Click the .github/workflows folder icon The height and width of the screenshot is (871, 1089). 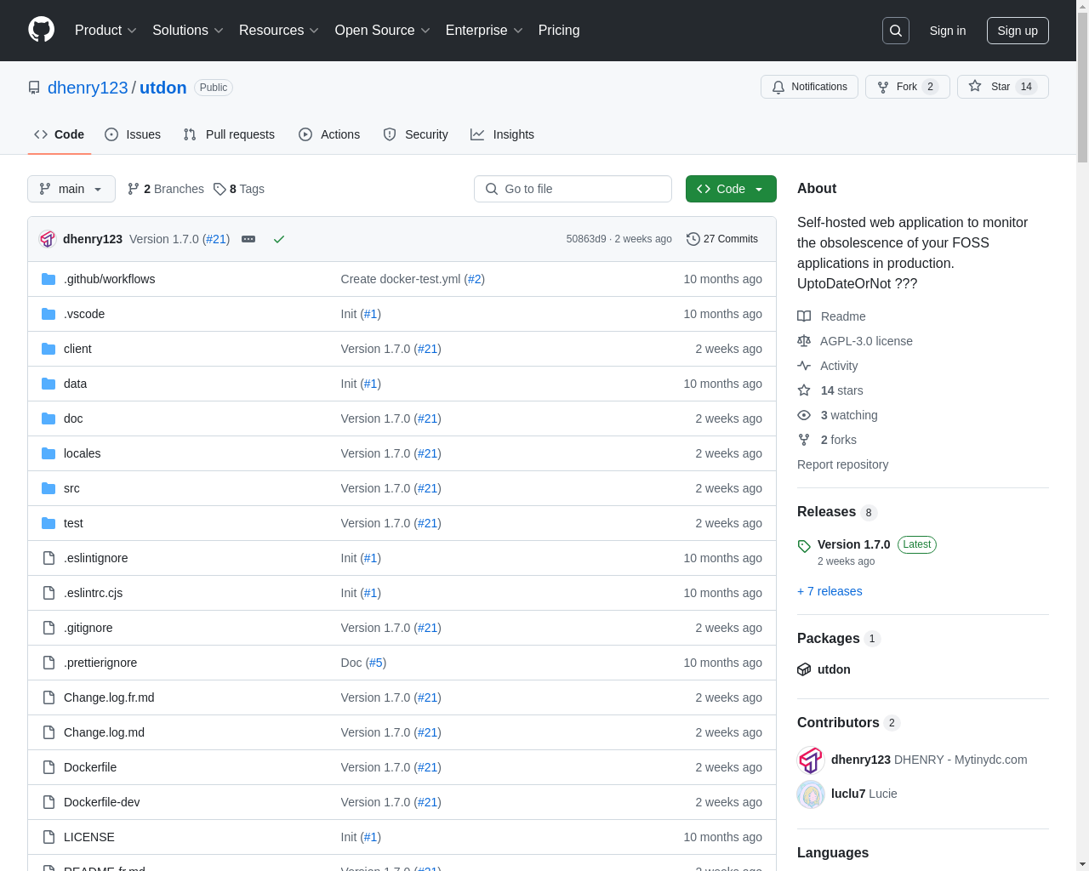pos(48,279)
